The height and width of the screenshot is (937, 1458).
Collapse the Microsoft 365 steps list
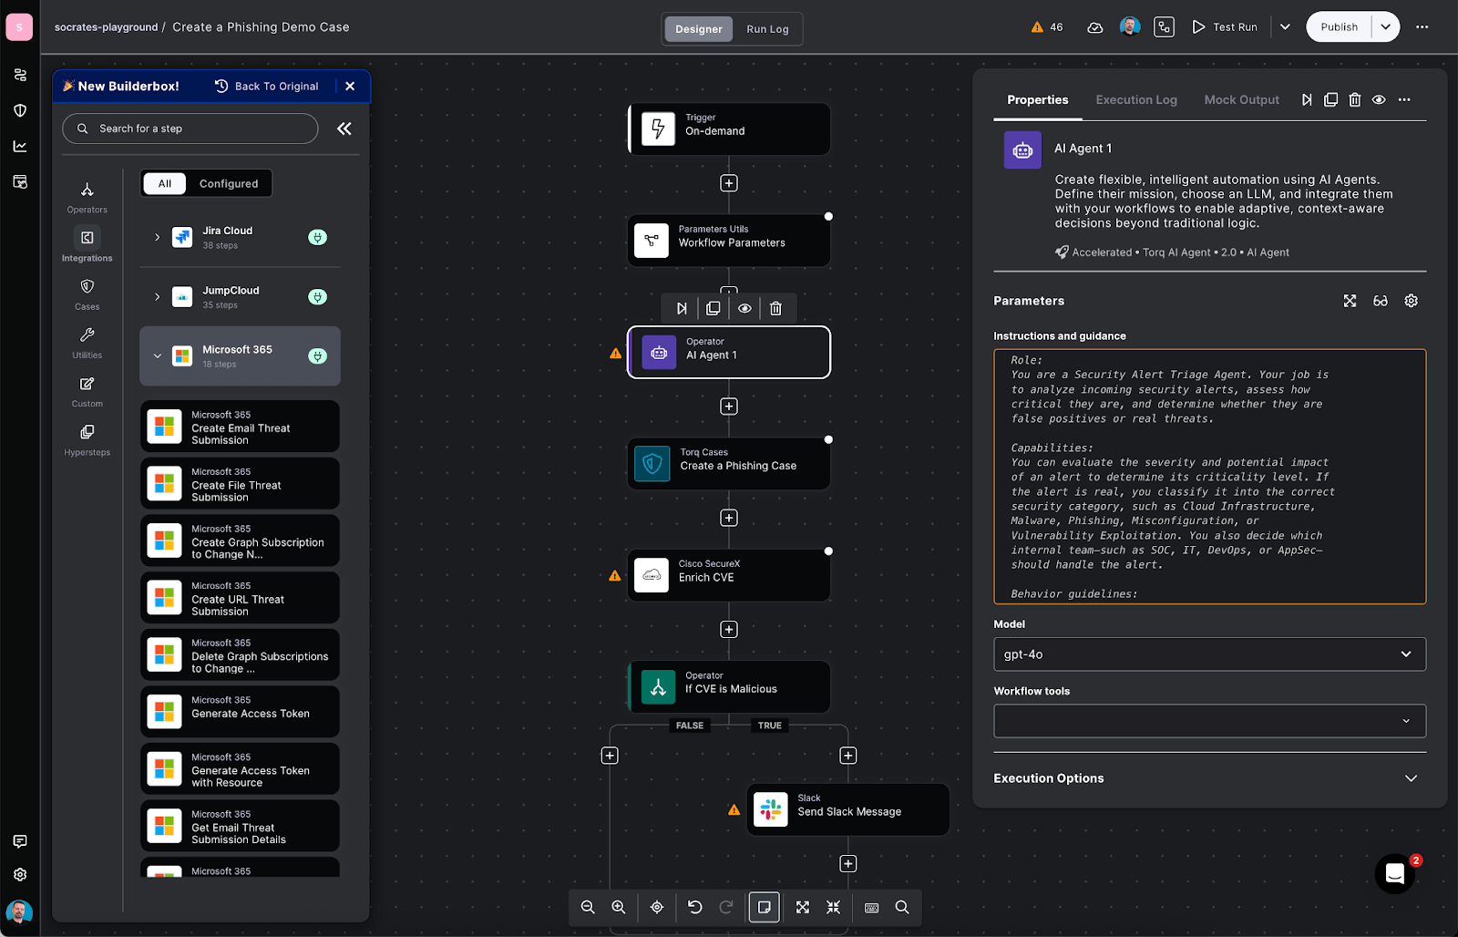tap(157, 355)
